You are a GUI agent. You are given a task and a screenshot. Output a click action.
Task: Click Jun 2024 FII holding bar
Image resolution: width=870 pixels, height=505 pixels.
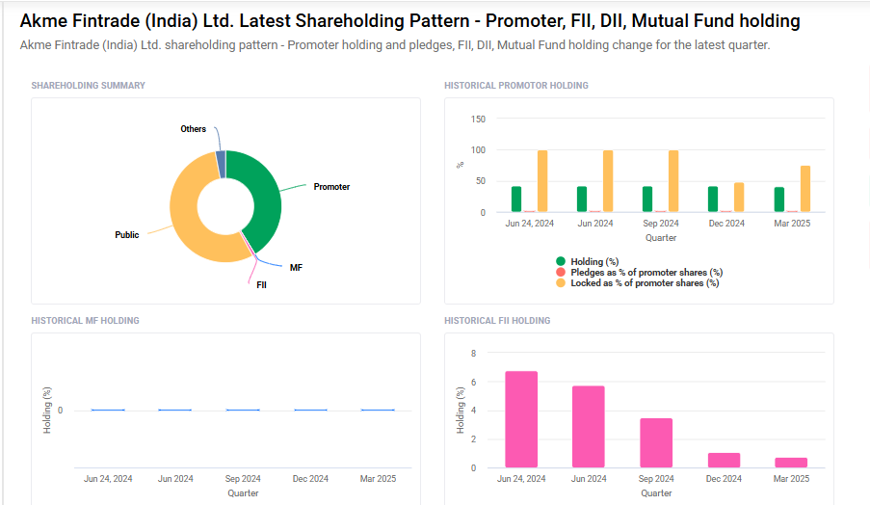[588, 426]
